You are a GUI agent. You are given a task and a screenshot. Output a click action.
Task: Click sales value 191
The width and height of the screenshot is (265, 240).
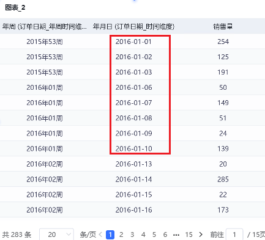223,72
